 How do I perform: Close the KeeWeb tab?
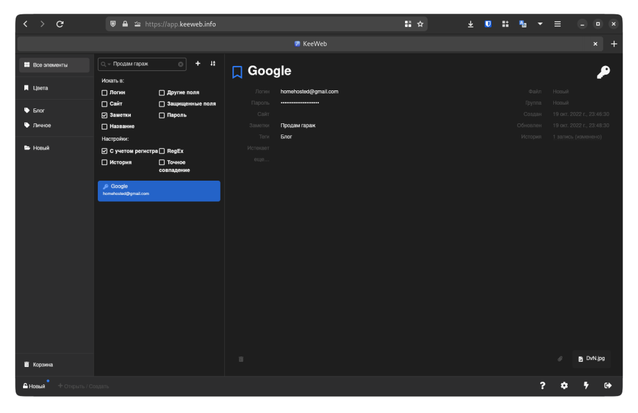click(x=595, y=44)
